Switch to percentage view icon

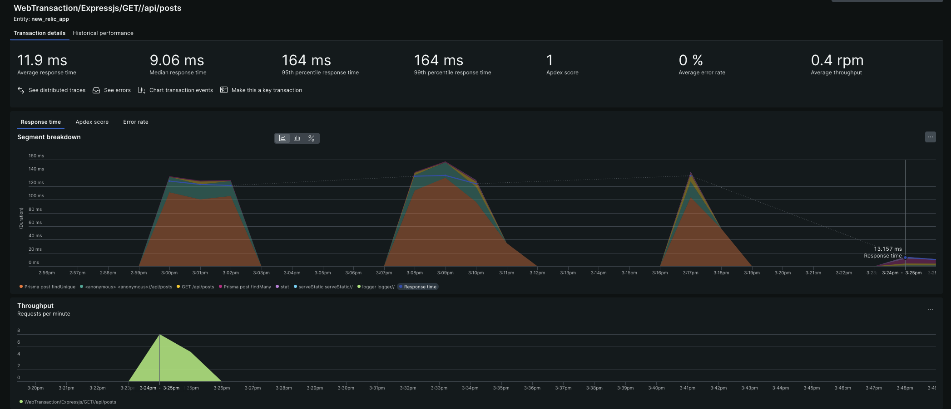click(311, 138)
